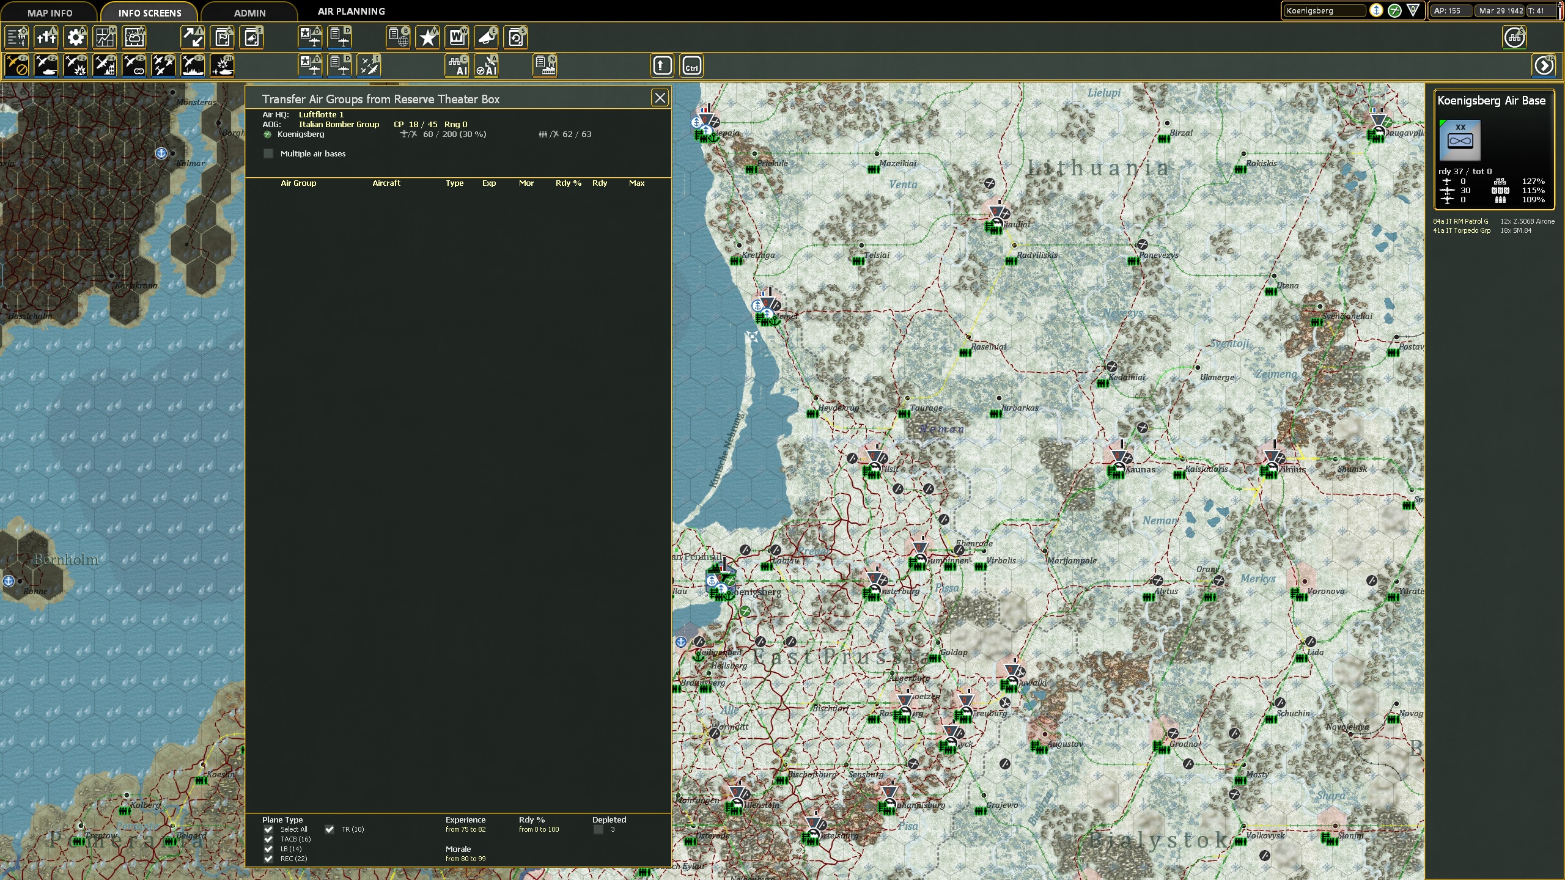Change the Morale range 'from 80 to 99'
The width and height of the screenshot is (1565, 880).
[465, 859]
